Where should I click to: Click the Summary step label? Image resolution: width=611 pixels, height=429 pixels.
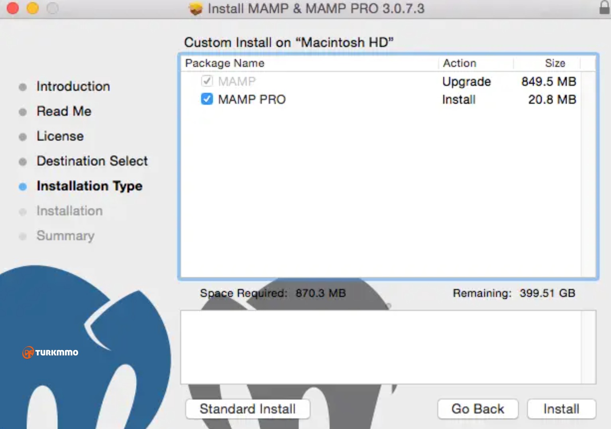coord(66,236)
